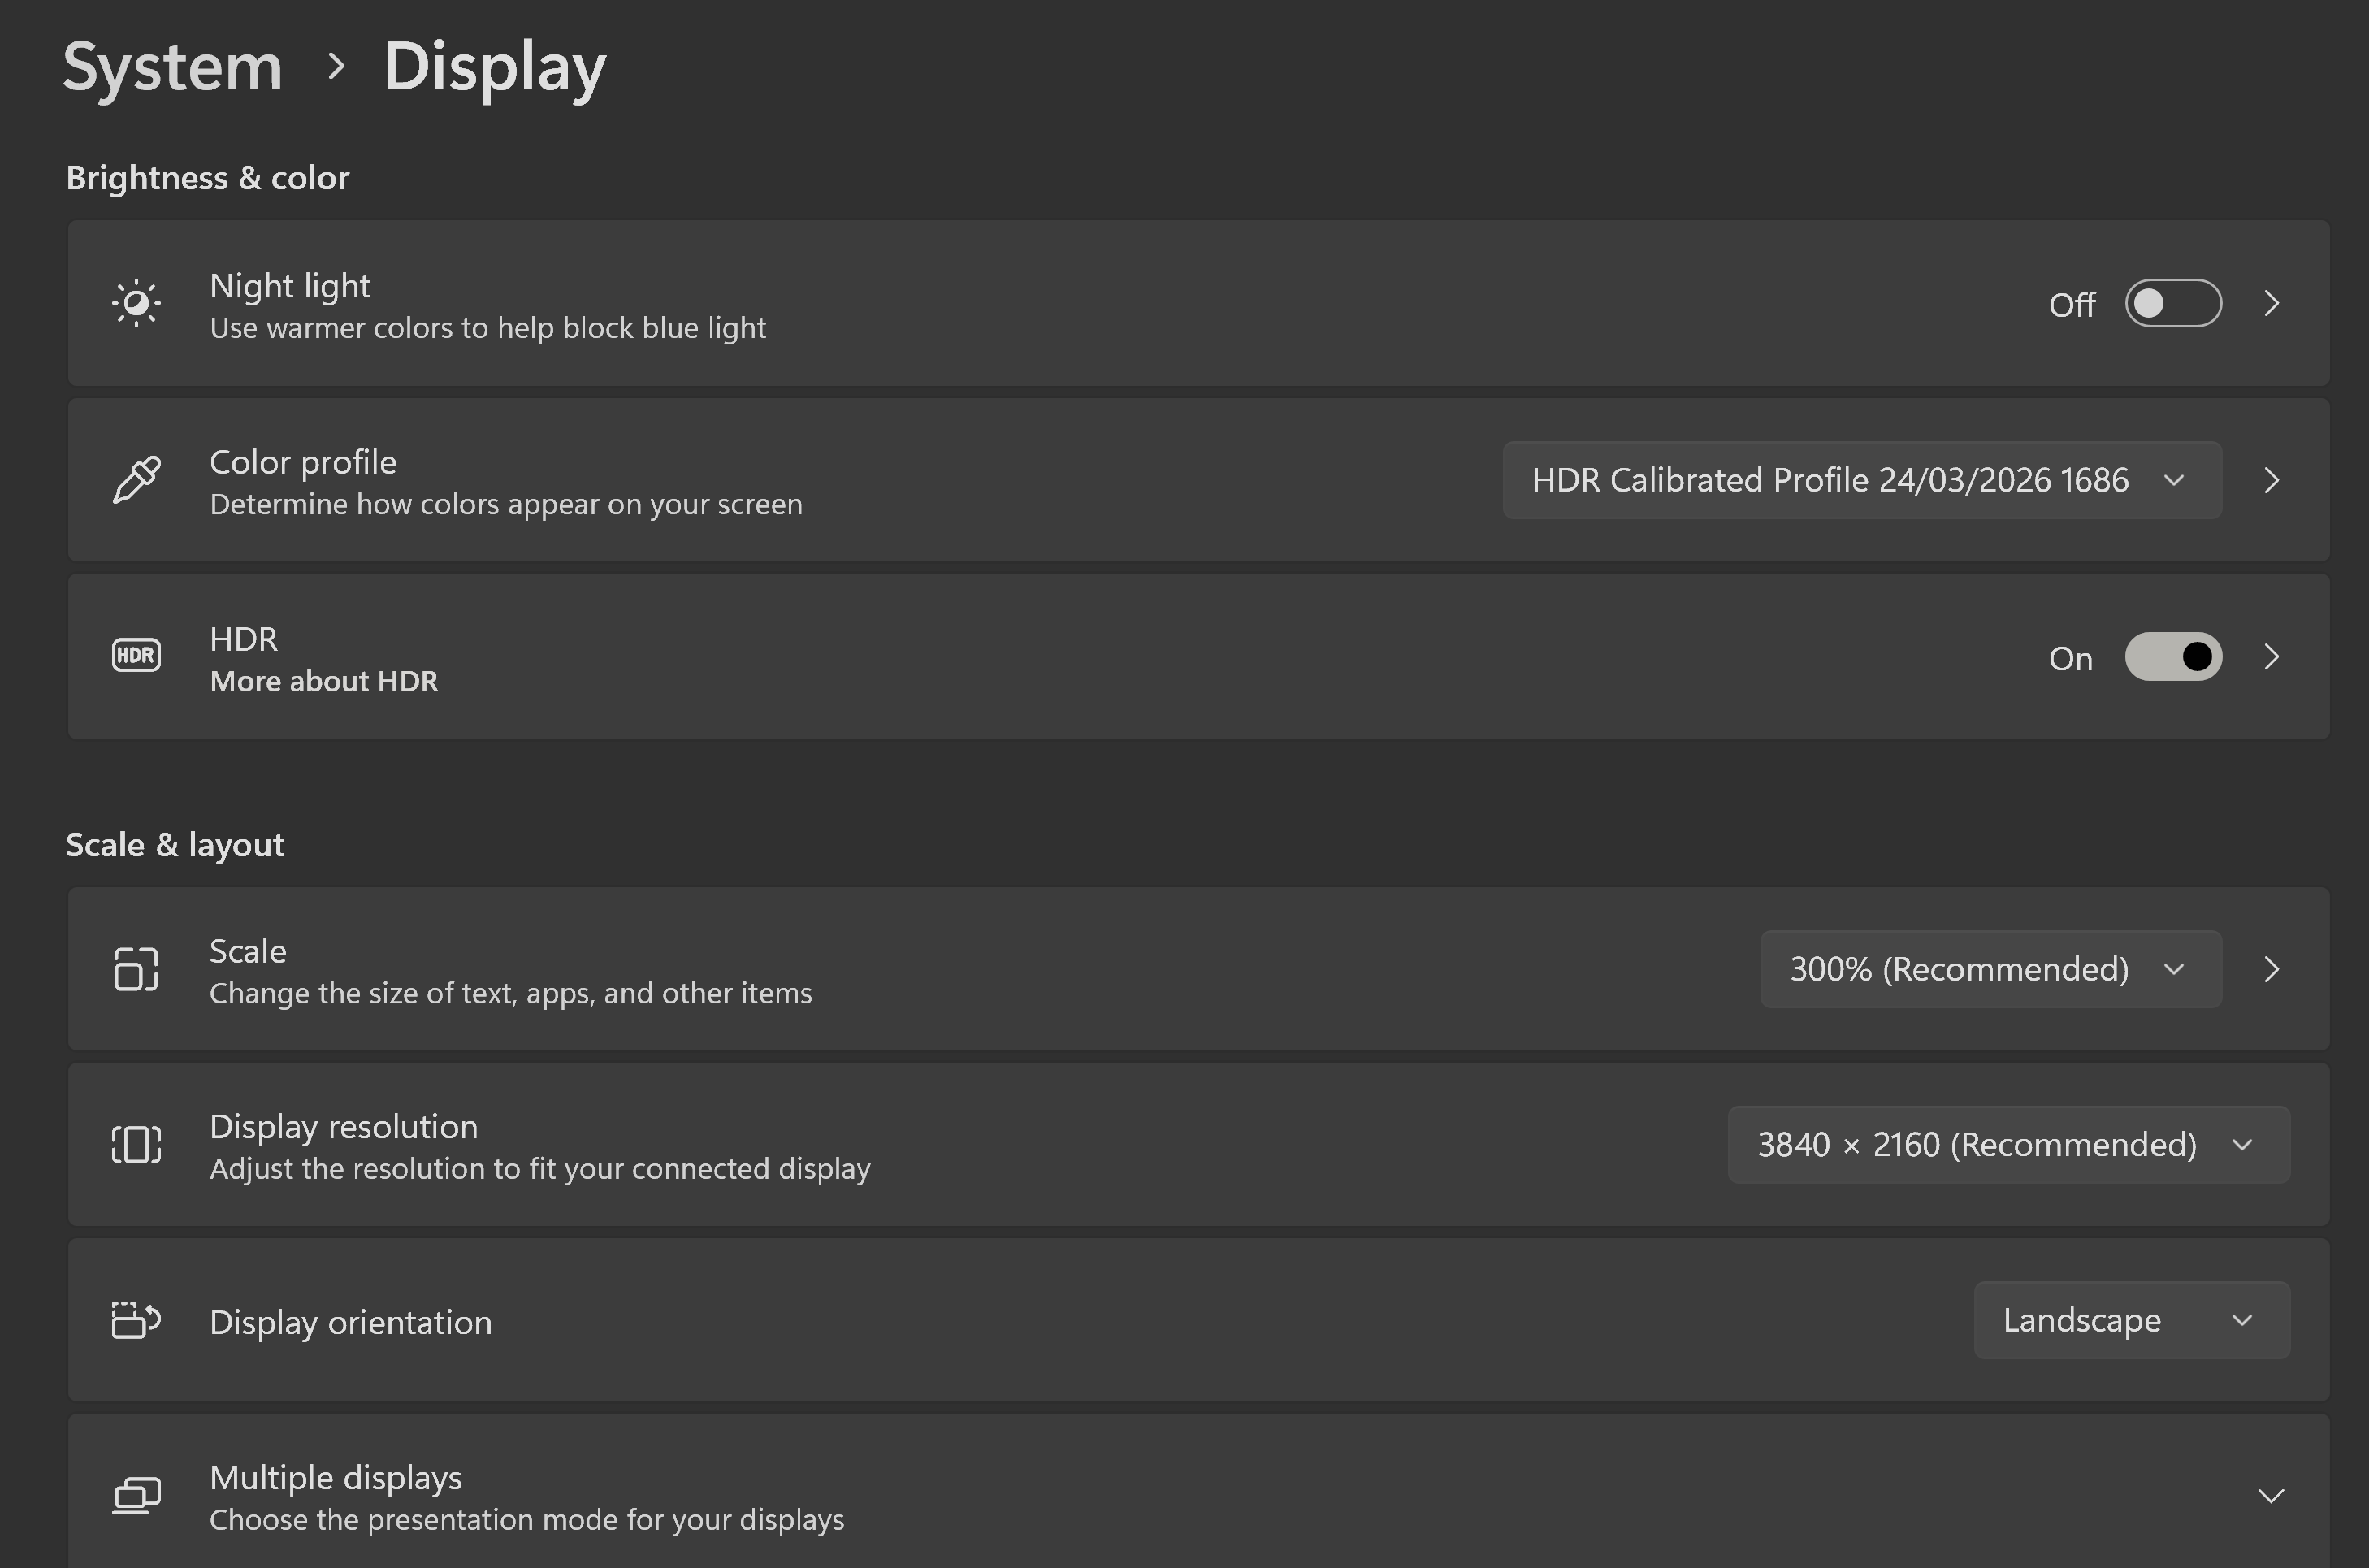The image size is (2369, 1568).
Task: Open the Display resolution dropdown
Action: point(2008,1145)
